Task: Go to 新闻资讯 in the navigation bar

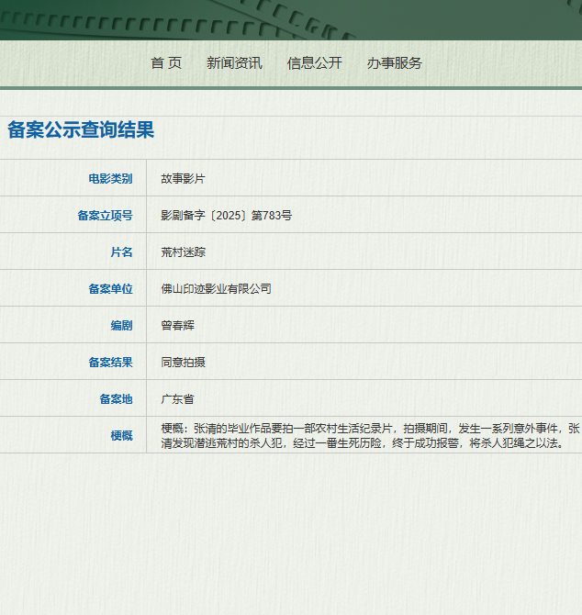Action: pos(234,63)
